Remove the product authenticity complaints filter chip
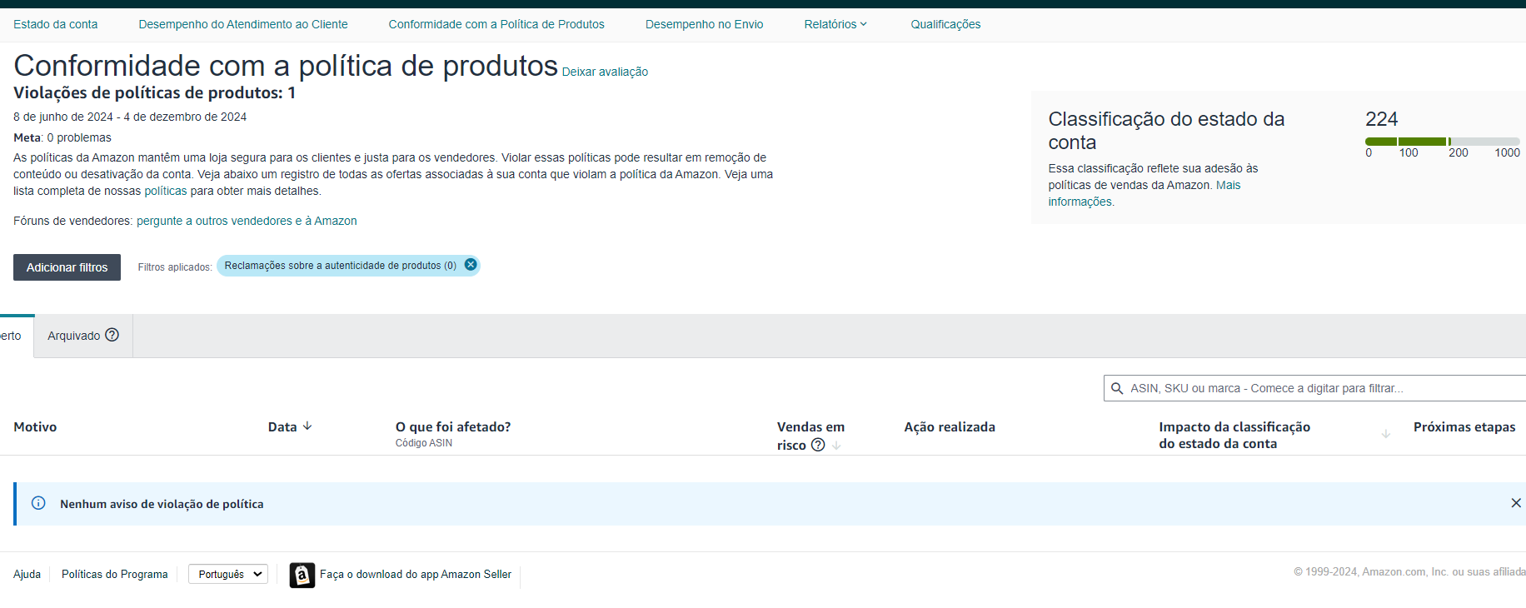Viewport: 1526px width, 608px height. pos(471,265)
